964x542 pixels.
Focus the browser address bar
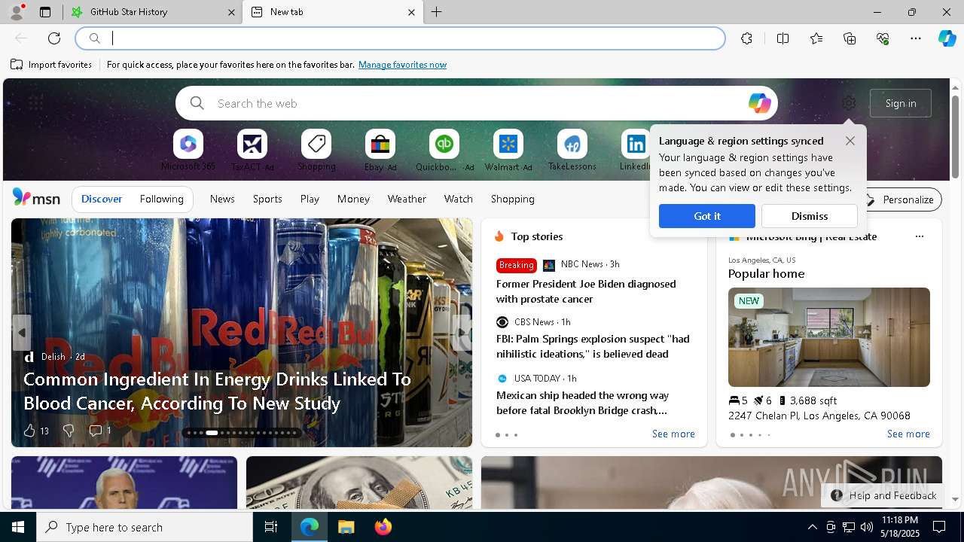click(401, 38)
